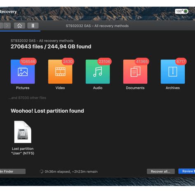This screenshot has width=195, height=195.
Task: Click the 100° temperature indicator
Action: (181, 11)
